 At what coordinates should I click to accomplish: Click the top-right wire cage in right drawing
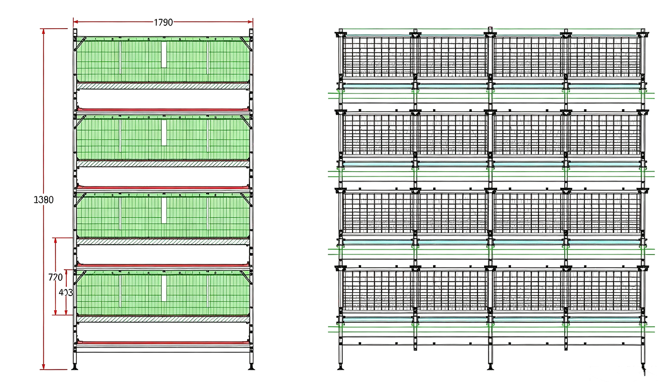tap(604, 56)
